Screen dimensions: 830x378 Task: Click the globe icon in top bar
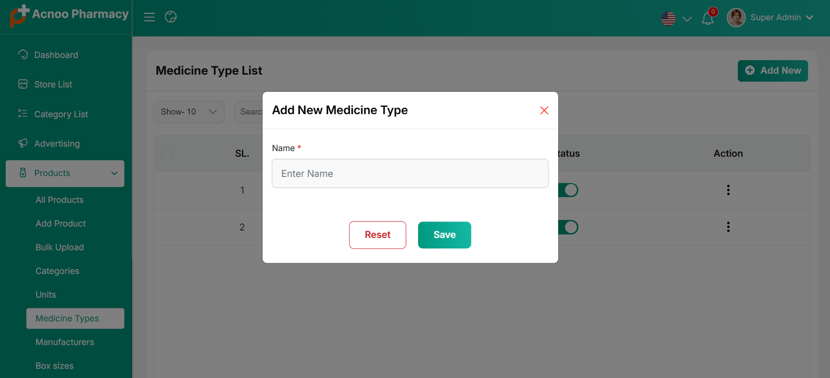click(171, 17)
